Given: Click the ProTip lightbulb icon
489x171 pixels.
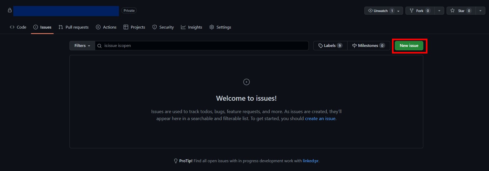Looking at the screenshot, I should (x=176, y=161).
